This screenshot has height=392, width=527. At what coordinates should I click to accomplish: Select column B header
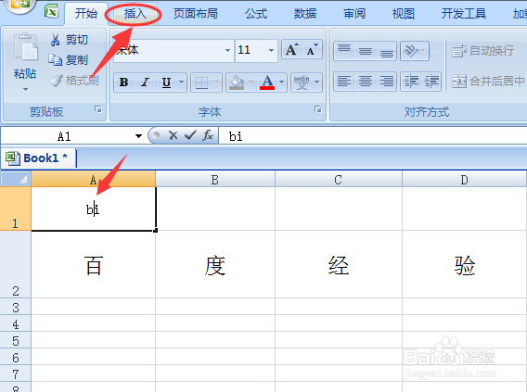pos(215,180)
